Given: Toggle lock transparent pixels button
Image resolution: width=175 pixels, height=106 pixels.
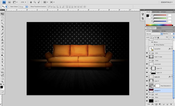Looking at the screenshot, I should tap(151, 37).
